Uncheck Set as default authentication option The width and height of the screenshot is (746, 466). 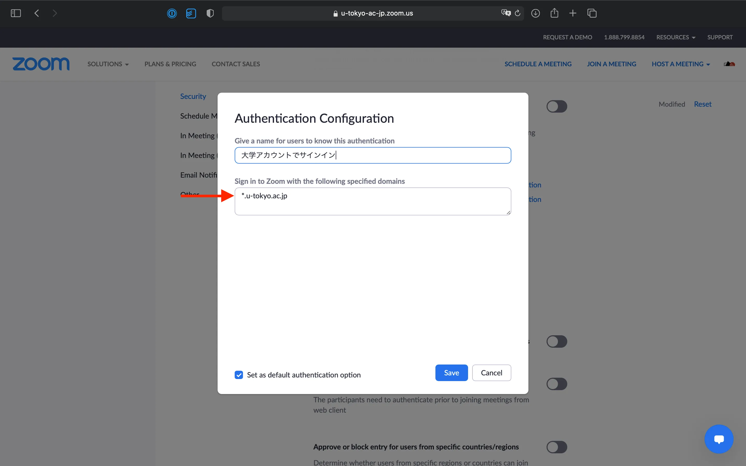(239, 375)
